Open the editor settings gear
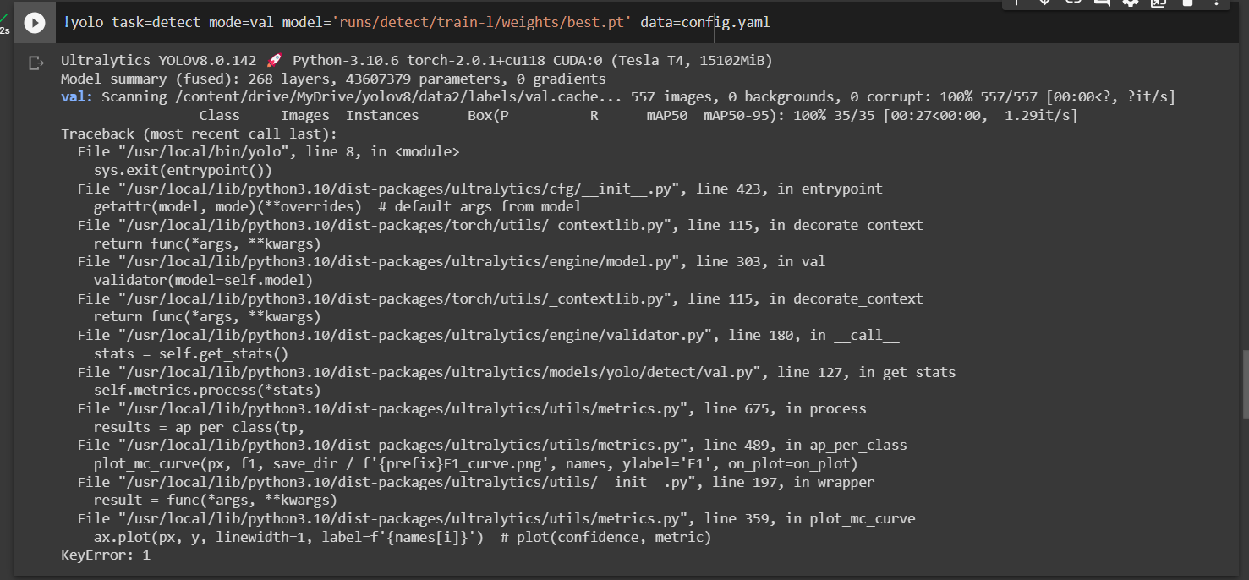 click(1131, 3)
